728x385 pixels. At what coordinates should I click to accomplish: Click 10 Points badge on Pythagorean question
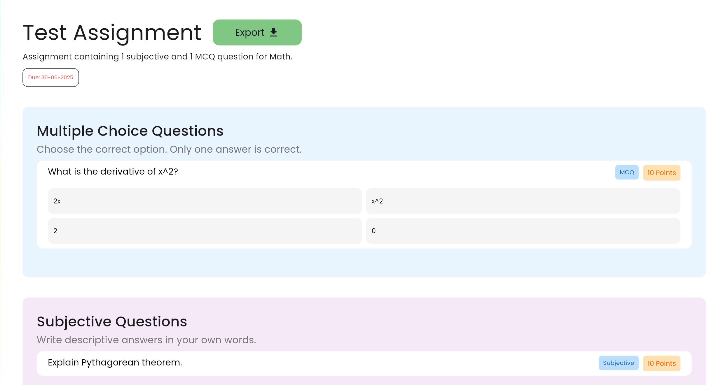pos(661,363)
